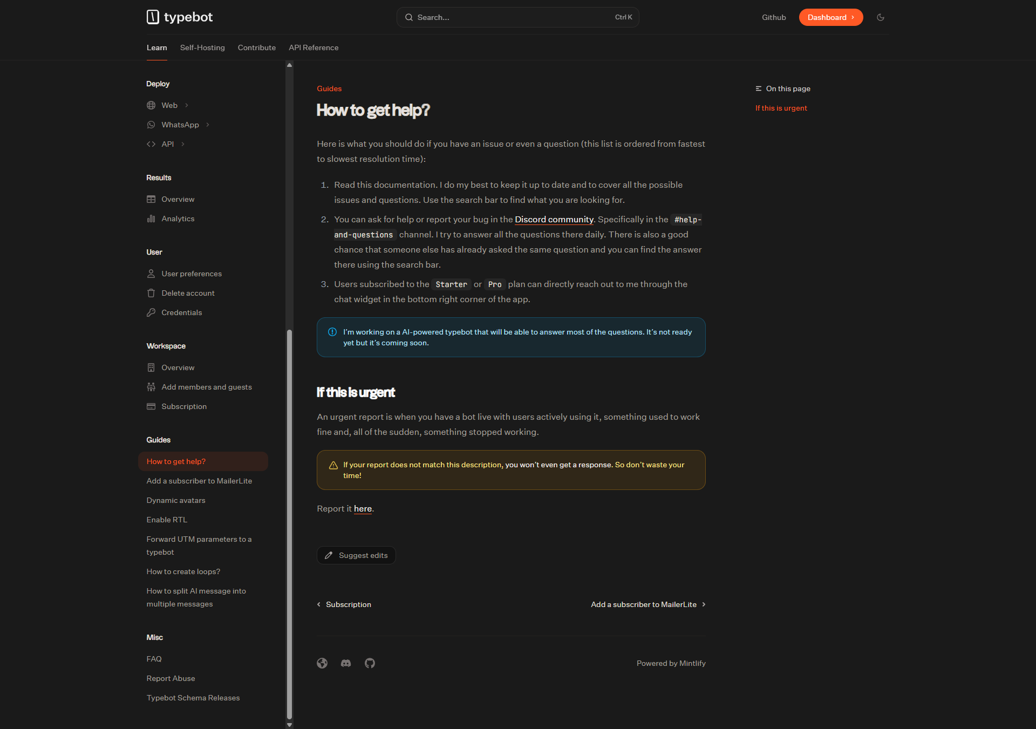Switch to the Self-Hosting tab

click(x=202, y=47)
